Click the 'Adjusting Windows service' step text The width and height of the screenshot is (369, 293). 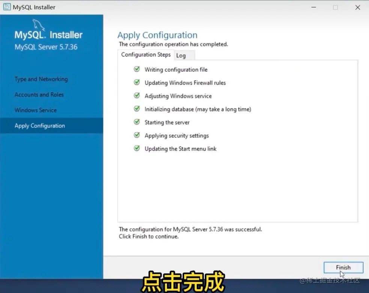(178, 96)
